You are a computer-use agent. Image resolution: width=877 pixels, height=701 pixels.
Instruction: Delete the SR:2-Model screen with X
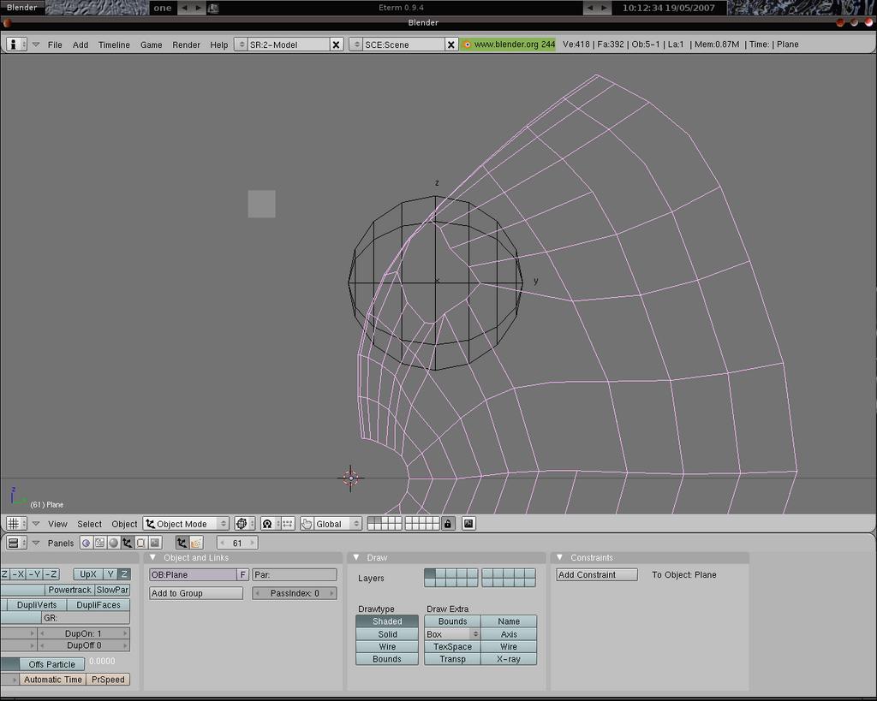click(x=336, y=45)
